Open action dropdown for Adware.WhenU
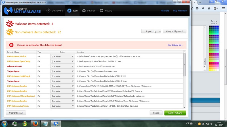The height and width of the screenshot is (127, 227). 62,66
